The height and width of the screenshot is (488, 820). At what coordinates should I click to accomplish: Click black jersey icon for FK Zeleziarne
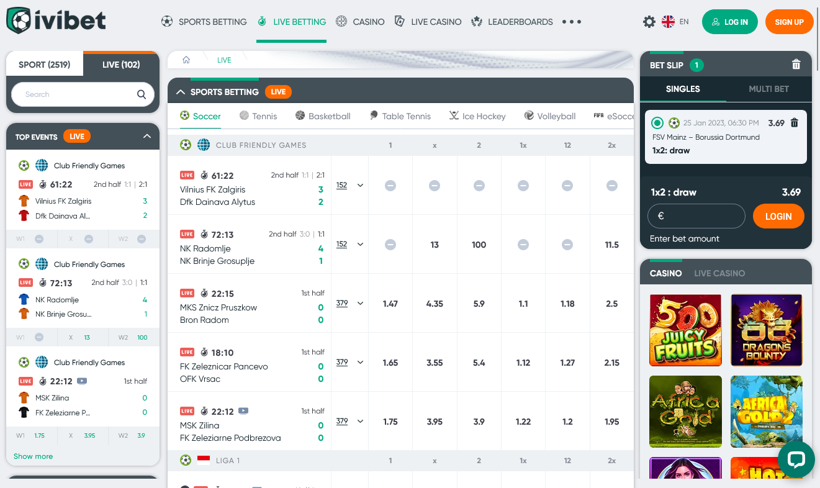(24, 412)
